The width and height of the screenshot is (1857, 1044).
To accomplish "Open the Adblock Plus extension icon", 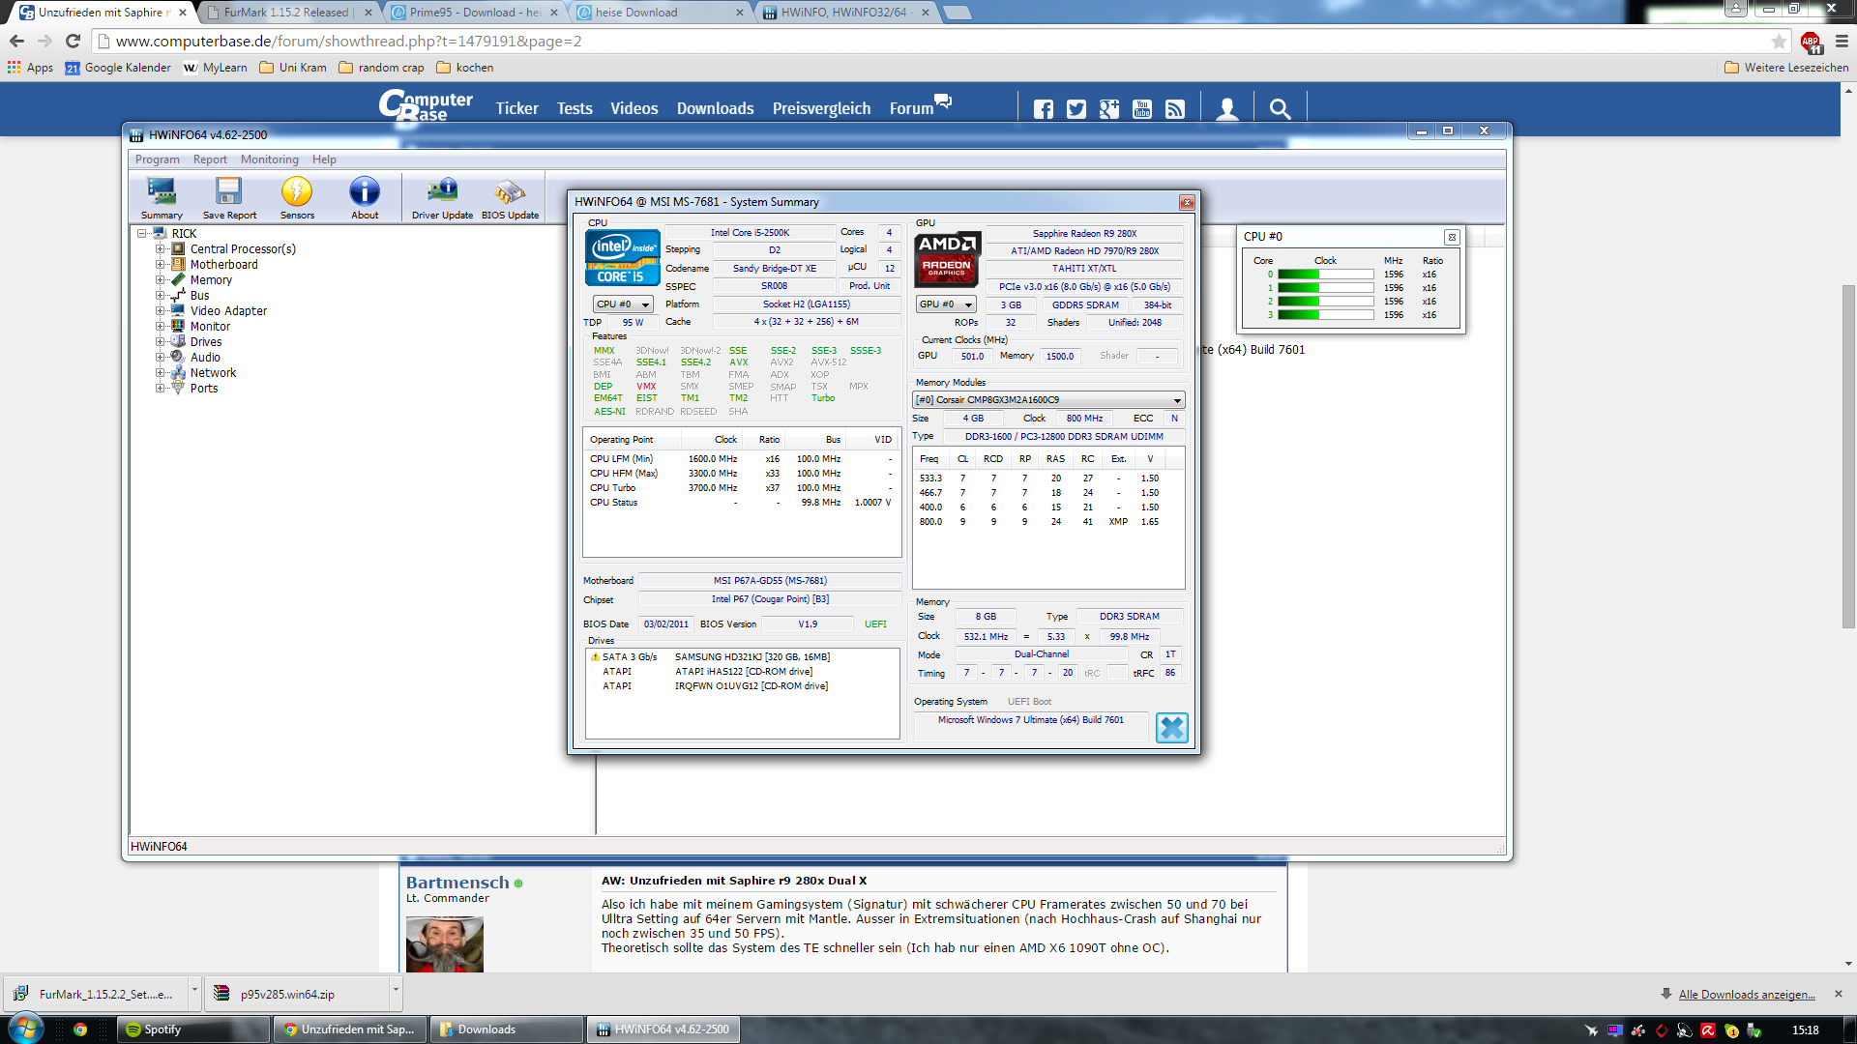I will click(x=1811, y=42).
